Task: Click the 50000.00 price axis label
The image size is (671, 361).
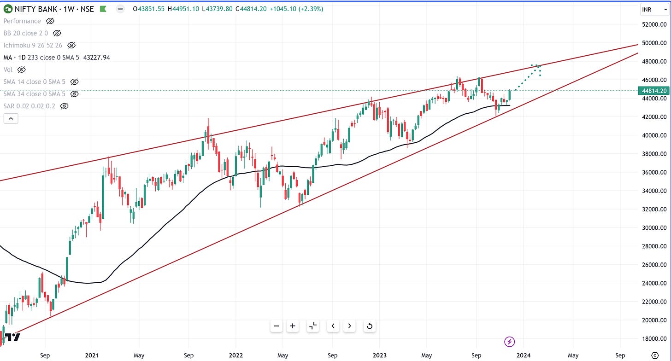Action: click(x=655, y=43)
